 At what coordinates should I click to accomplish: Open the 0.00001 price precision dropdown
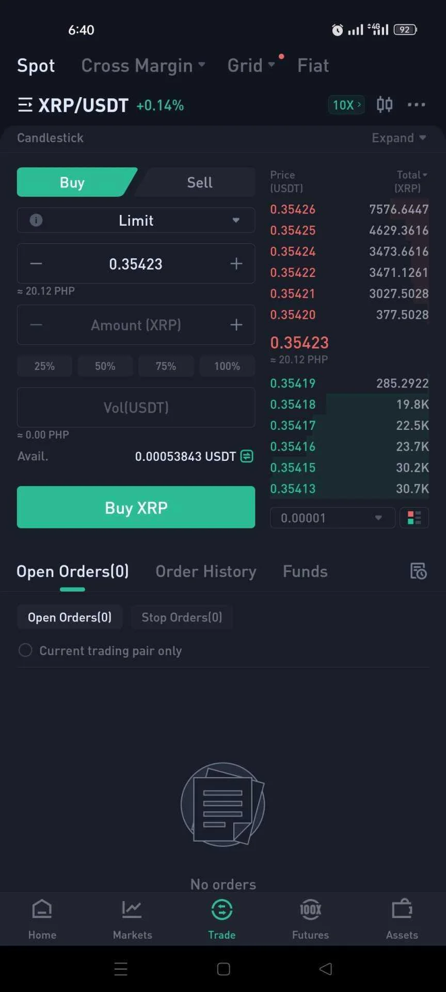click(332, 518)
